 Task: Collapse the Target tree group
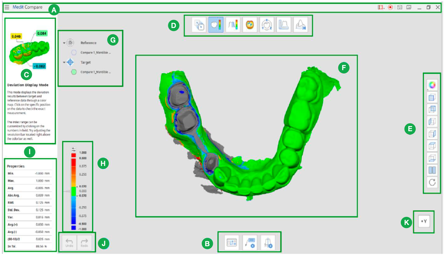click(x=64, y=62)
